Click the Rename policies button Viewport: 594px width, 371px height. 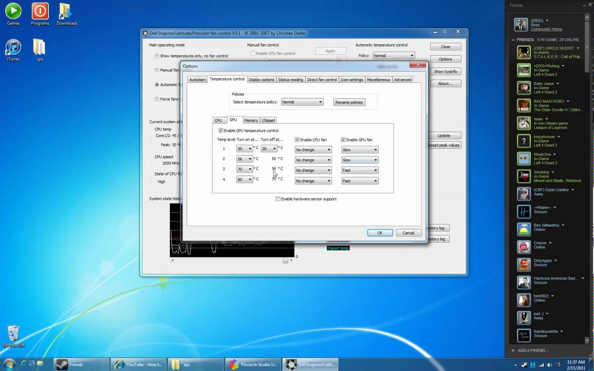pos(349,103)
